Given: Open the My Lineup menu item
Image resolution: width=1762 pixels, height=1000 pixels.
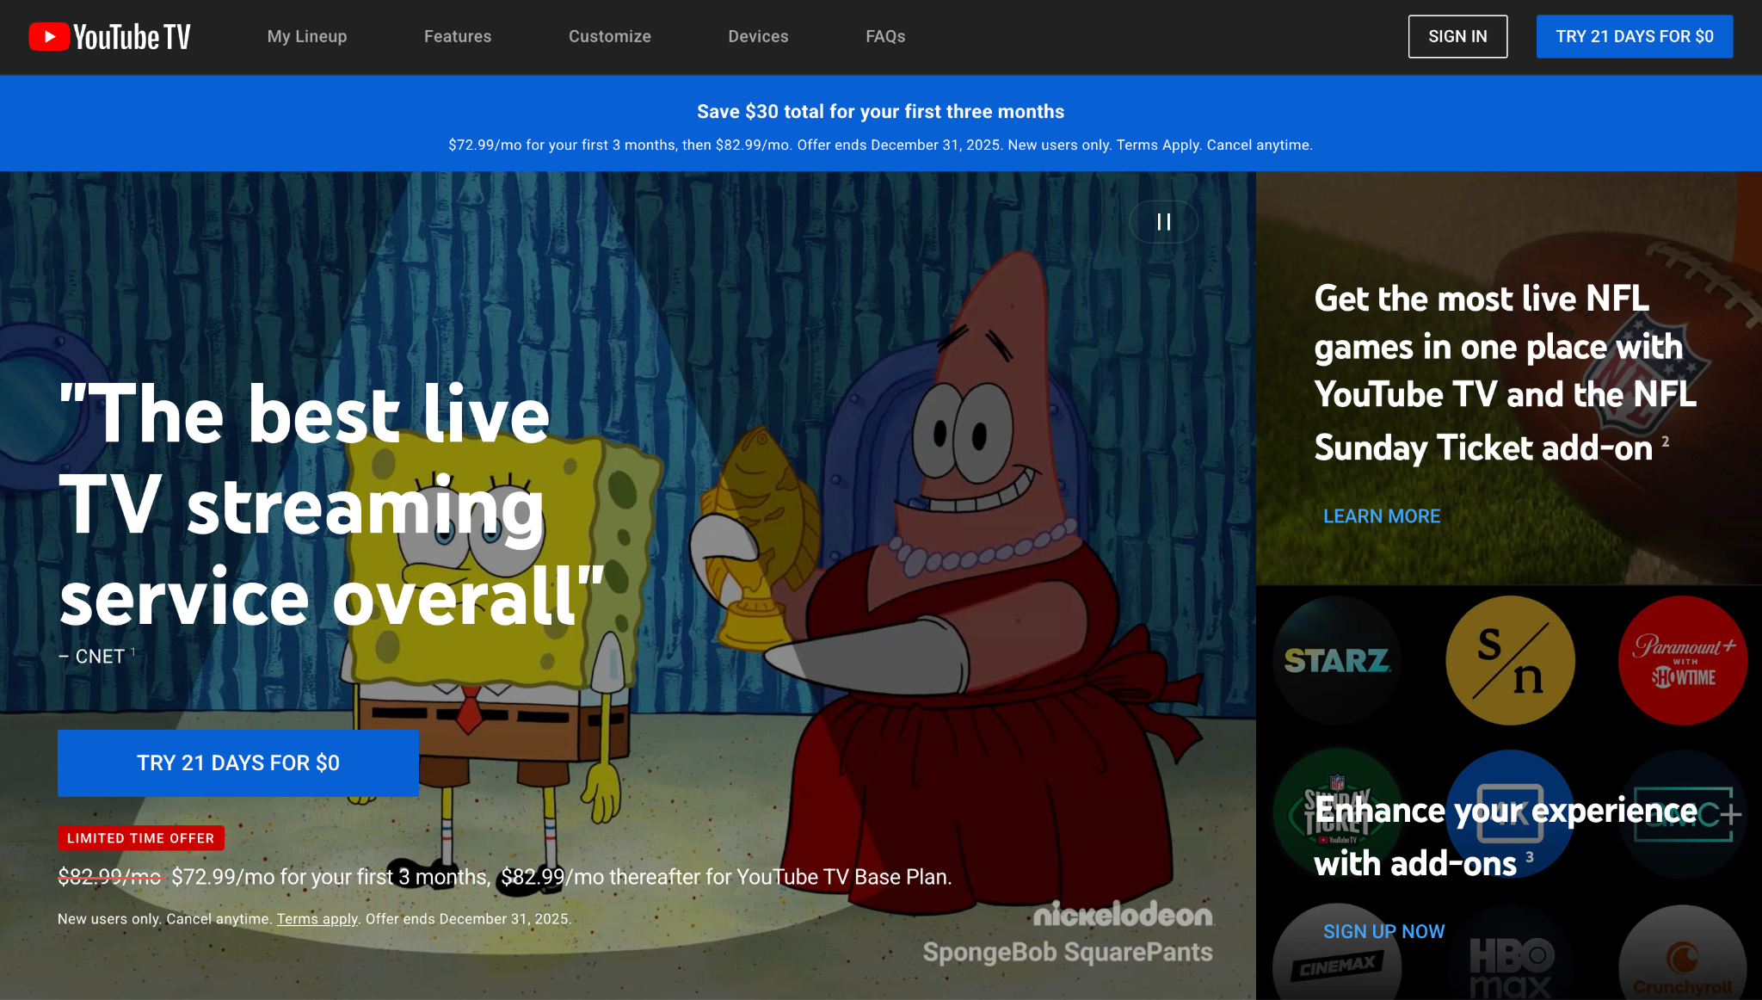Looking at the screenshot, I should click(x=306, y=36).
